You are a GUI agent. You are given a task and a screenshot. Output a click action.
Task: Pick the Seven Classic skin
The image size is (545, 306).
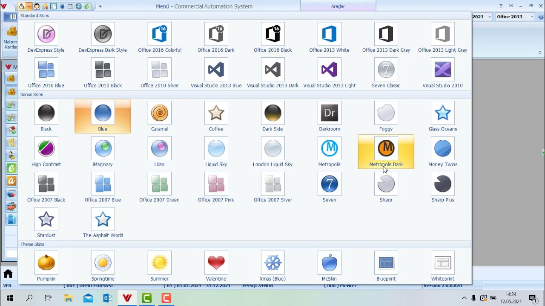pos(386,73)
